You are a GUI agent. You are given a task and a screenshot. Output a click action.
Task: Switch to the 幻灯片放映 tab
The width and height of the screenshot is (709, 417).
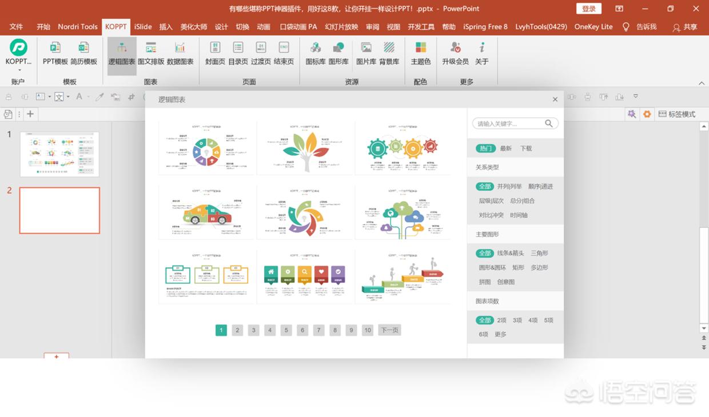coord(341,27)
